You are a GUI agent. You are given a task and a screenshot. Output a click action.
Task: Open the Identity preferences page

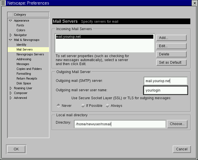[x=21, y=45]
